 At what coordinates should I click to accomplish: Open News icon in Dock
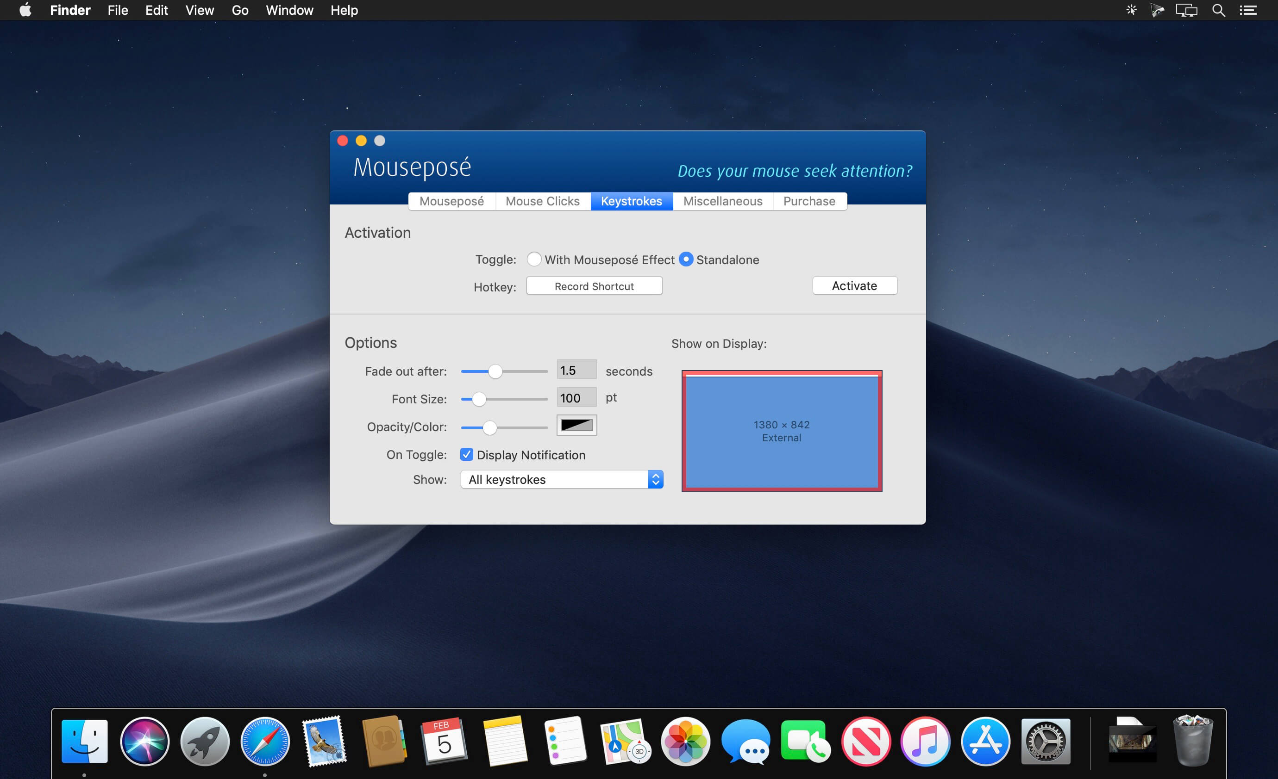(x=865, y=741)
